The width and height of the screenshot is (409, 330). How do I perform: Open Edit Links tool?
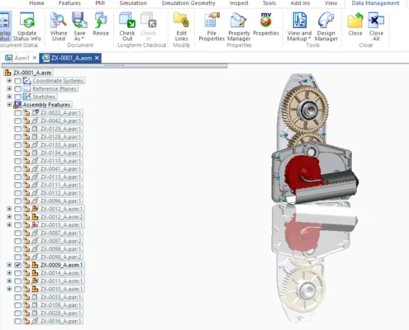[182, 26]
